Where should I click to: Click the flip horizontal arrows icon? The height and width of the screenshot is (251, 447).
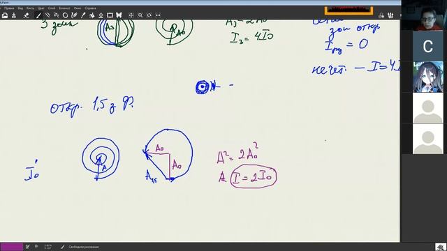point(158,15)
